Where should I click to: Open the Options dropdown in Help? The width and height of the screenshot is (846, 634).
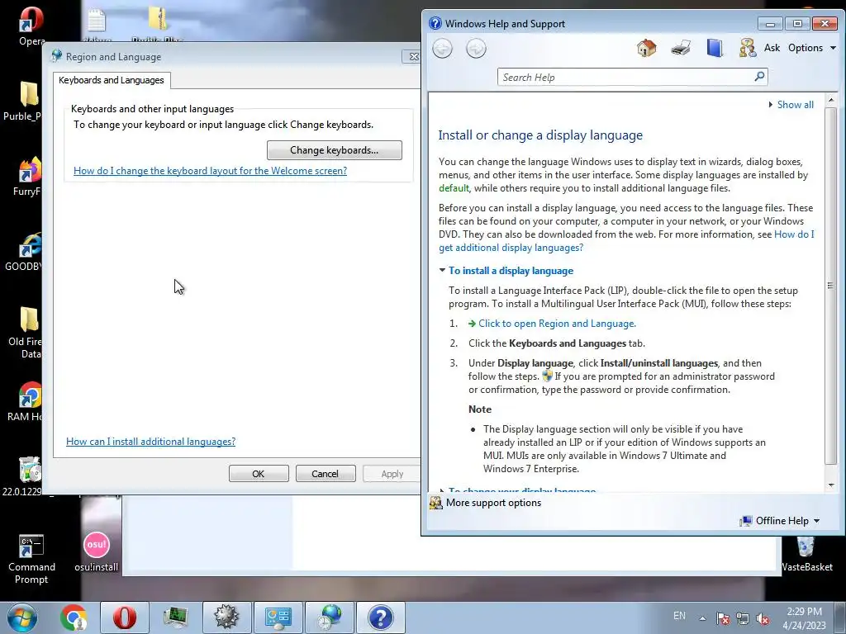coord(811,48)
